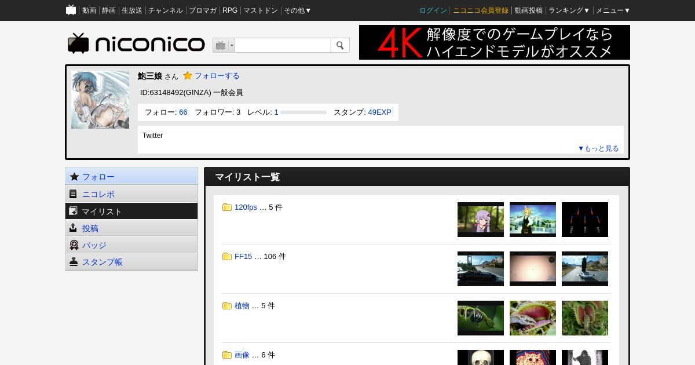695x365 pixels.
Task: Expand the ランキング▼ dropdown
Action: pos(569,10)
